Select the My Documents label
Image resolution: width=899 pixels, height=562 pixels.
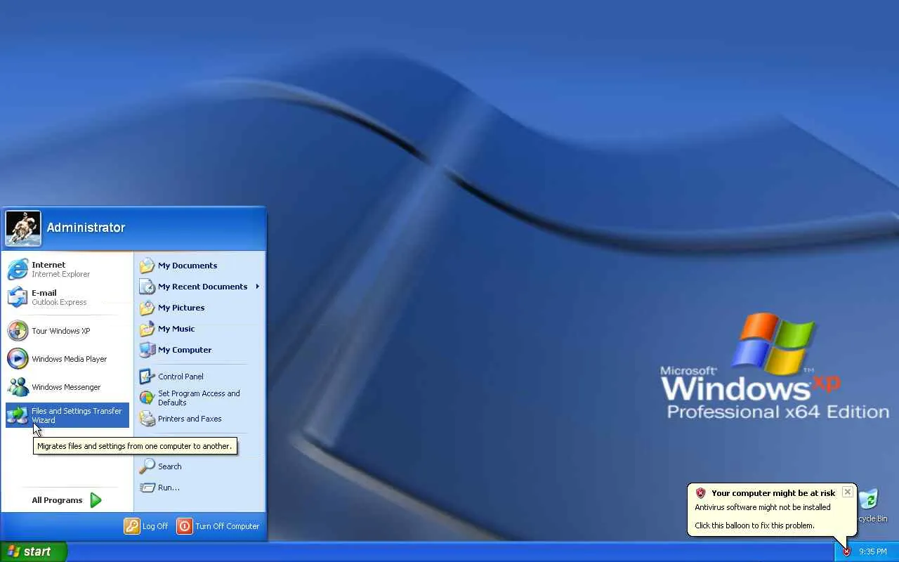pyautogui.click(x=188, y=266)
